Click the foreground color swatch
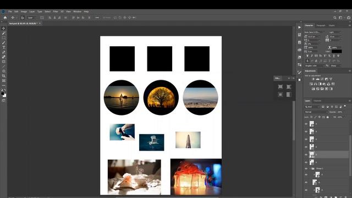352x198 pixels. (x=2, y=94)
